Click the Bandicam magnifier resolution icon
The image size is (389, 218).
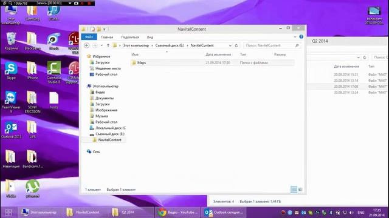coord(10,3)
